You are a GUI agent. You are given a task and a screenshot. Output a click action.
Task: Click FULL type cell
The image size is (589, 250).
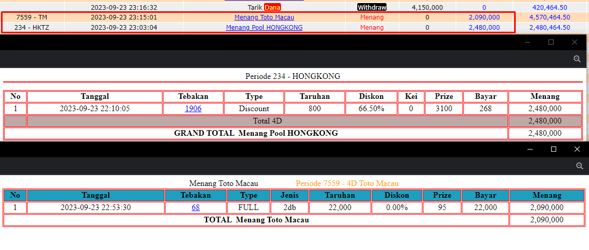click(x=249, y=207)
